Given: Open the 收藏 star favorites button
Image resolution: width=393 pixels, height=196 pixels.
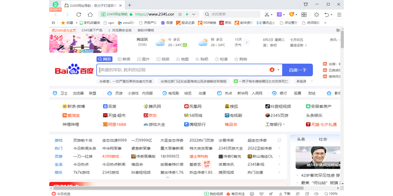Looking at the screenshot, I should coord(67,23).
